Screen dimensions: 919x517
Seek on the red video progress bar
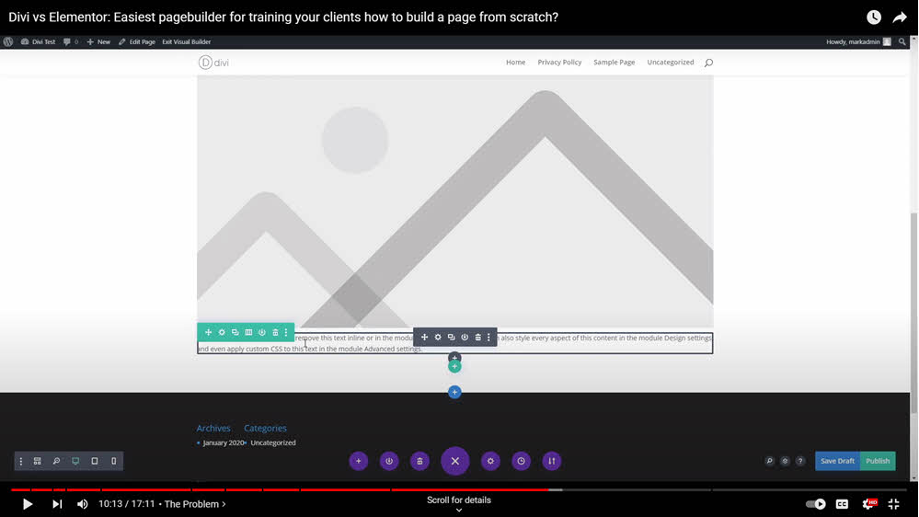(276, 489)
